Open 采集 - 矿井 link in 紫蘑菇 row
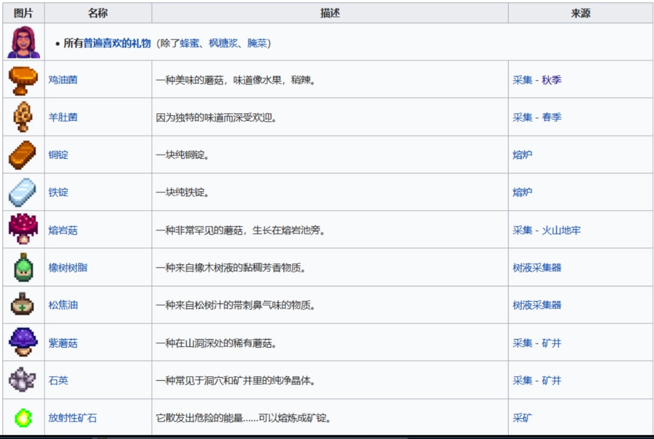Viewport: 654px width, 439px height. click(537, 343)
